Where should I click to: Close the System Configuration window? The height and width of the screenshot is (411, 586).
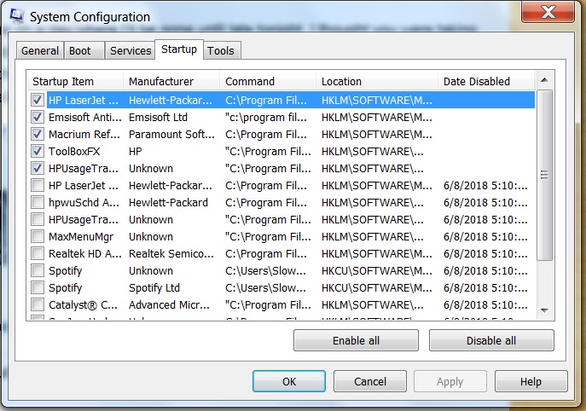(x=548, y=12)
